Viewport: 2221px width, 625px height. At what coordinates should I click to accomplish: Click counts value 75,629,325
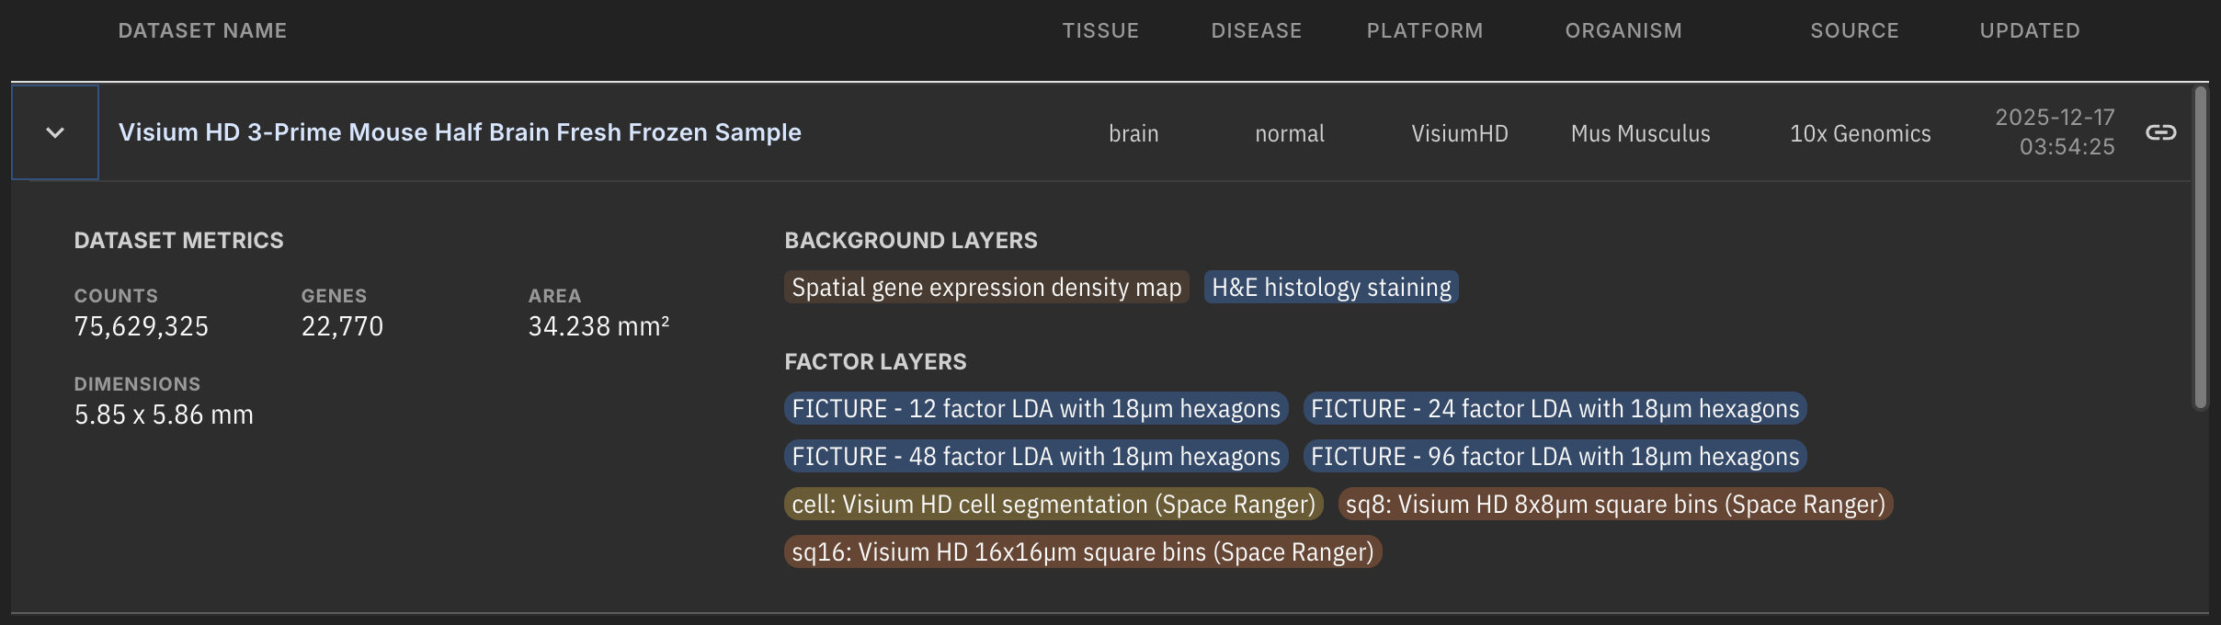[x=142, y=326]
